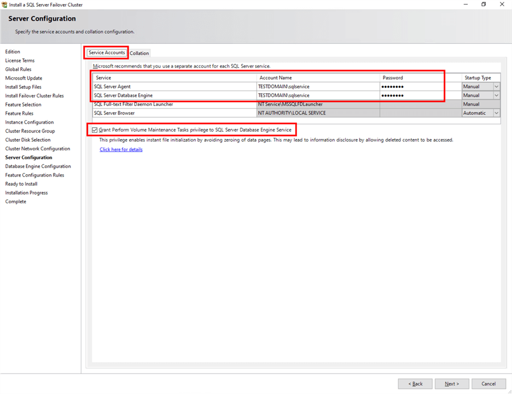This screenshot has height=394, width=512.
Task: Select the Feature Configuration Rules step
Action: (x=35, y=175)
